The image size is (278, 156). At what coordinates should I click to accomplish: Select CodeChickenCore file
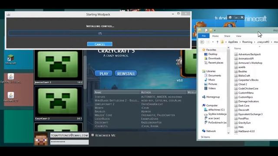coord(246,88)
